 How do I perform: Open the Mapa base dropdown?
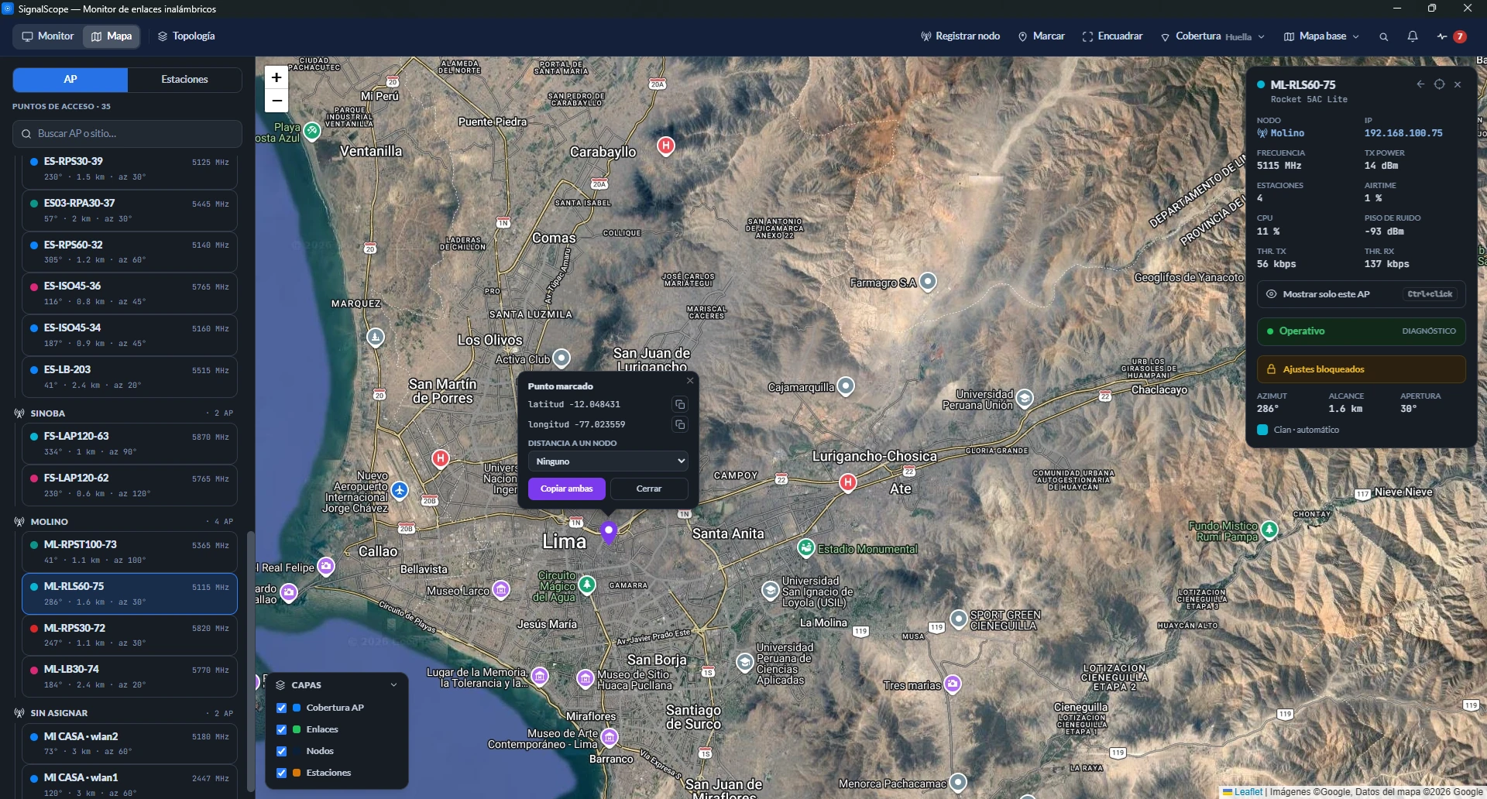[x=1321, y=36]
